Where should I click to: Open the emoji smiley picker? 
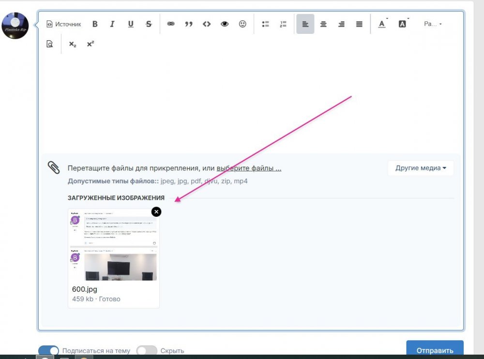pyautogui.click(x=242, y=24)
